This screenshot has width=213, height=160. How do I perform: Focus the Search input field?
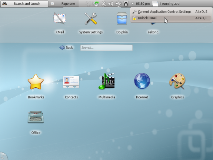pos(106,48)
